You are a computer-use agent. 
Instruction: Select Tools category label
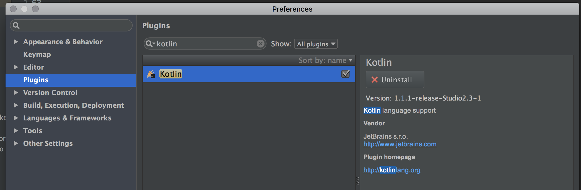pos(33,131)
